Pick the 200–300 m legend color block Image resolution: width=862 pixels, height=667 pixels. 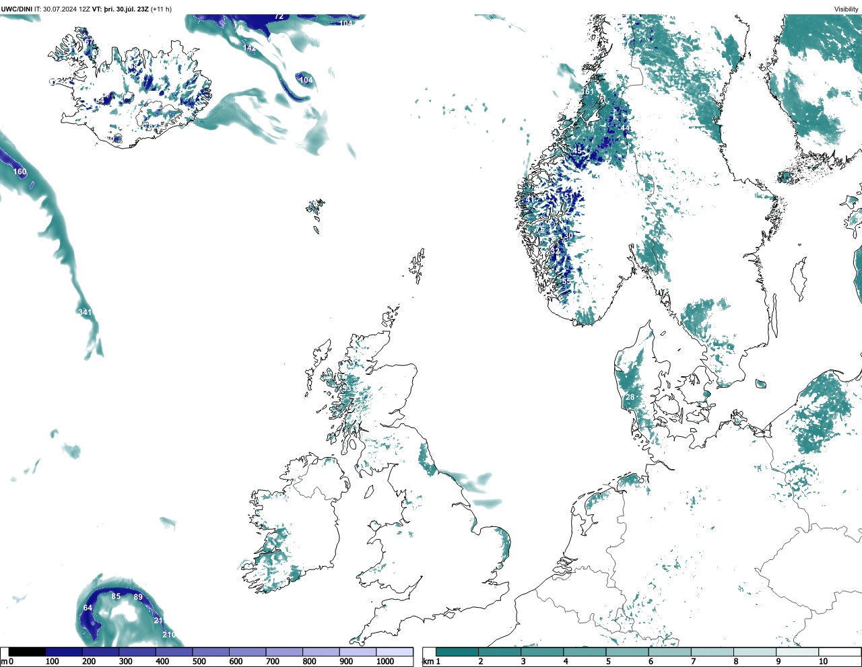[x=101, y=652]
